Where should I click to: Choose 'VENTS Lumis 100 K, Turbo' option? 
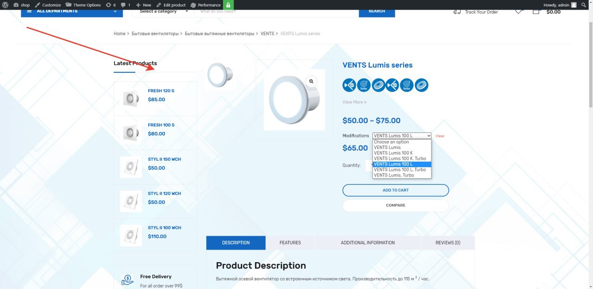click(x=402, y=159)
